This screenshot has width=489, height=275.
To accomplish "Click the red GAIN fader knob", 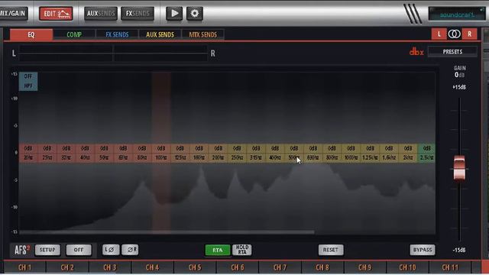I will (x=459, y=168).
